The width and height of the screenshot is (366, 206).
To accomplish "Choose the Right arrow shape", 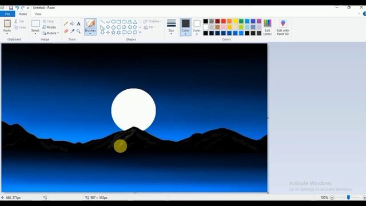I will click(124, 27).
